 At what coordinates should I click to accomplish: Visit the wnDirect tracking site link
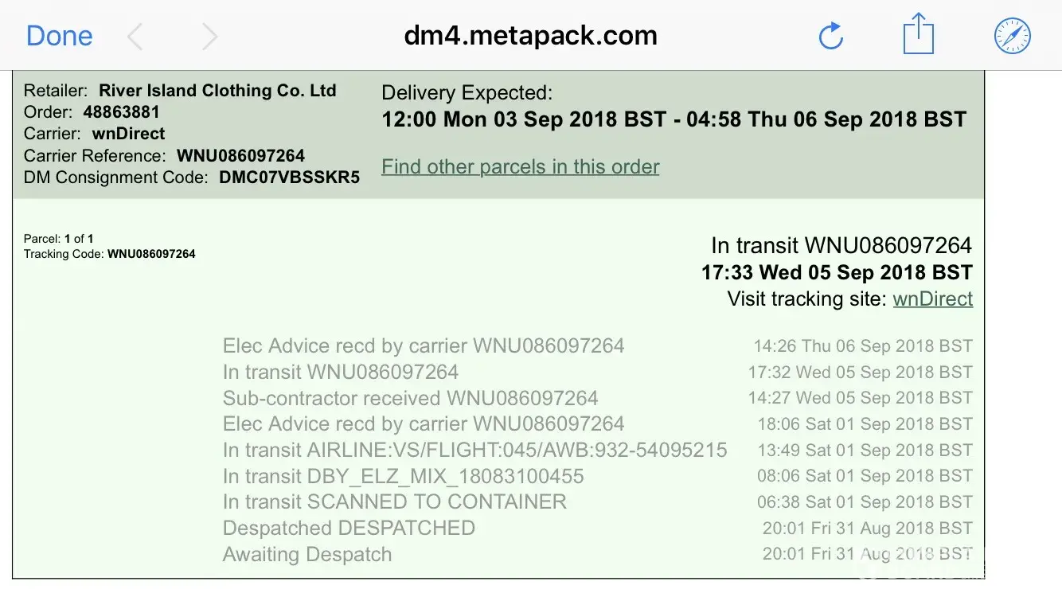tap(932, 299)
